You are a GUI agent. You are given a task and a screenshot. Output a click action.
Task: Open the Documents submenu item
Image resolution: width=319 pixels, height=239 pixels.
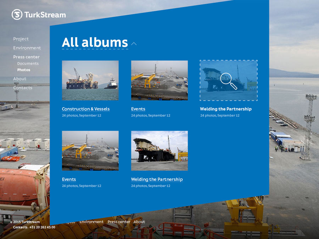tap(28, 64)
